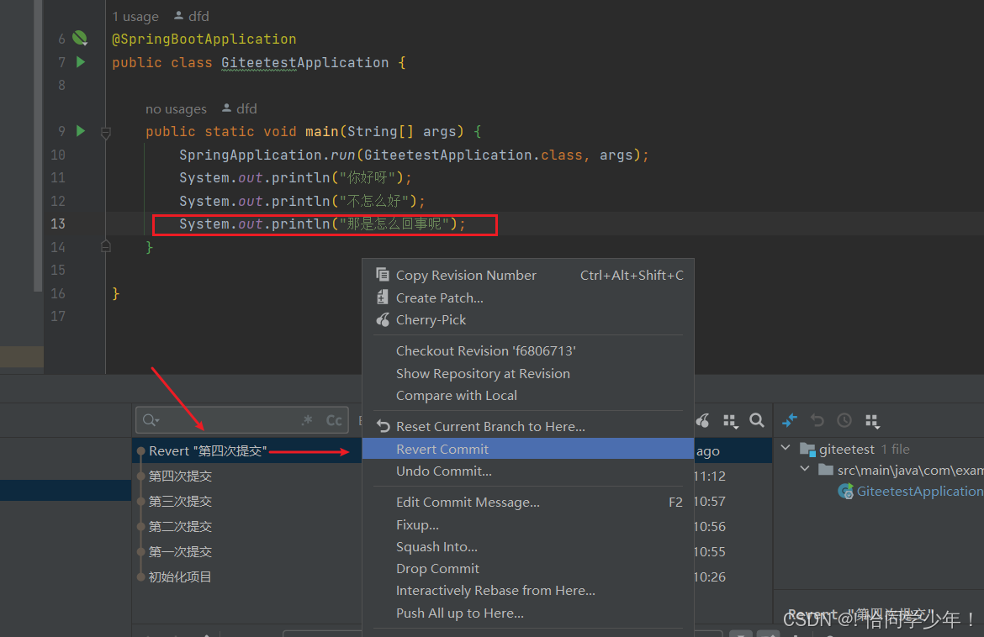The width and height of the screenshot is (984, 637).
Task: Select Revert Commit in the context menu
Action: coord(528,449)
